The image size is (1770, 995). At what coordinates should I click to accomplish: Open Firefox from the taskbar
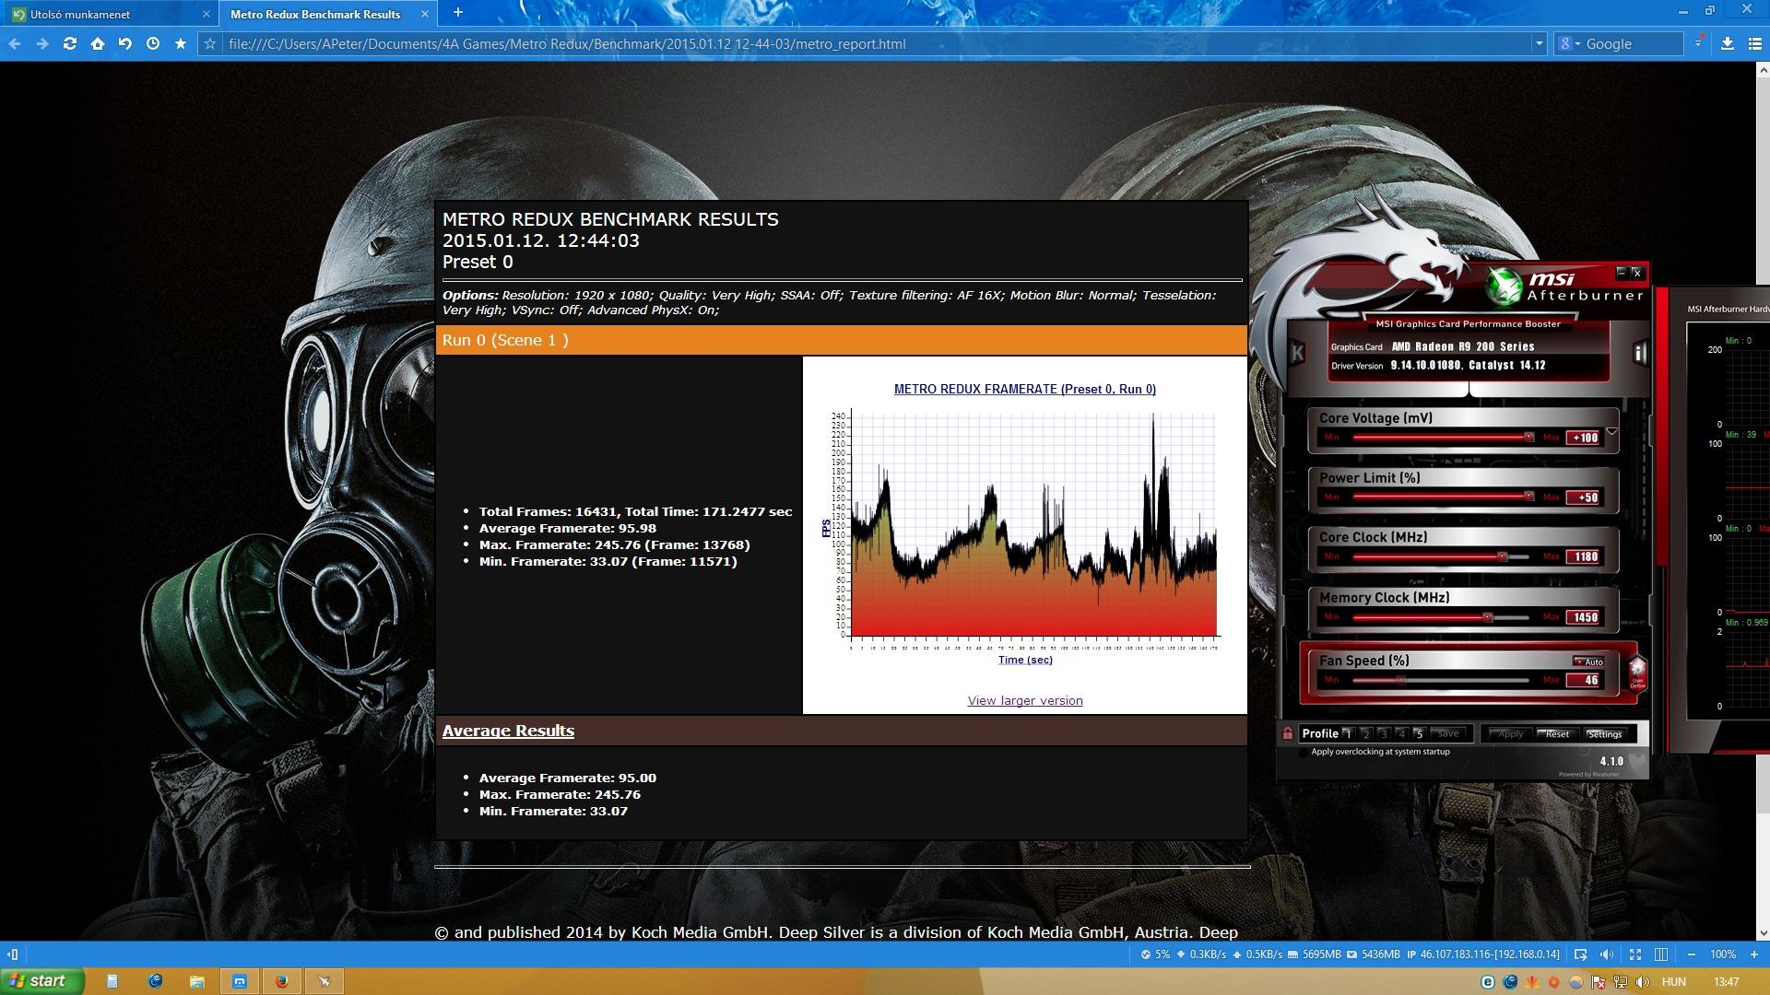point(282,981)
